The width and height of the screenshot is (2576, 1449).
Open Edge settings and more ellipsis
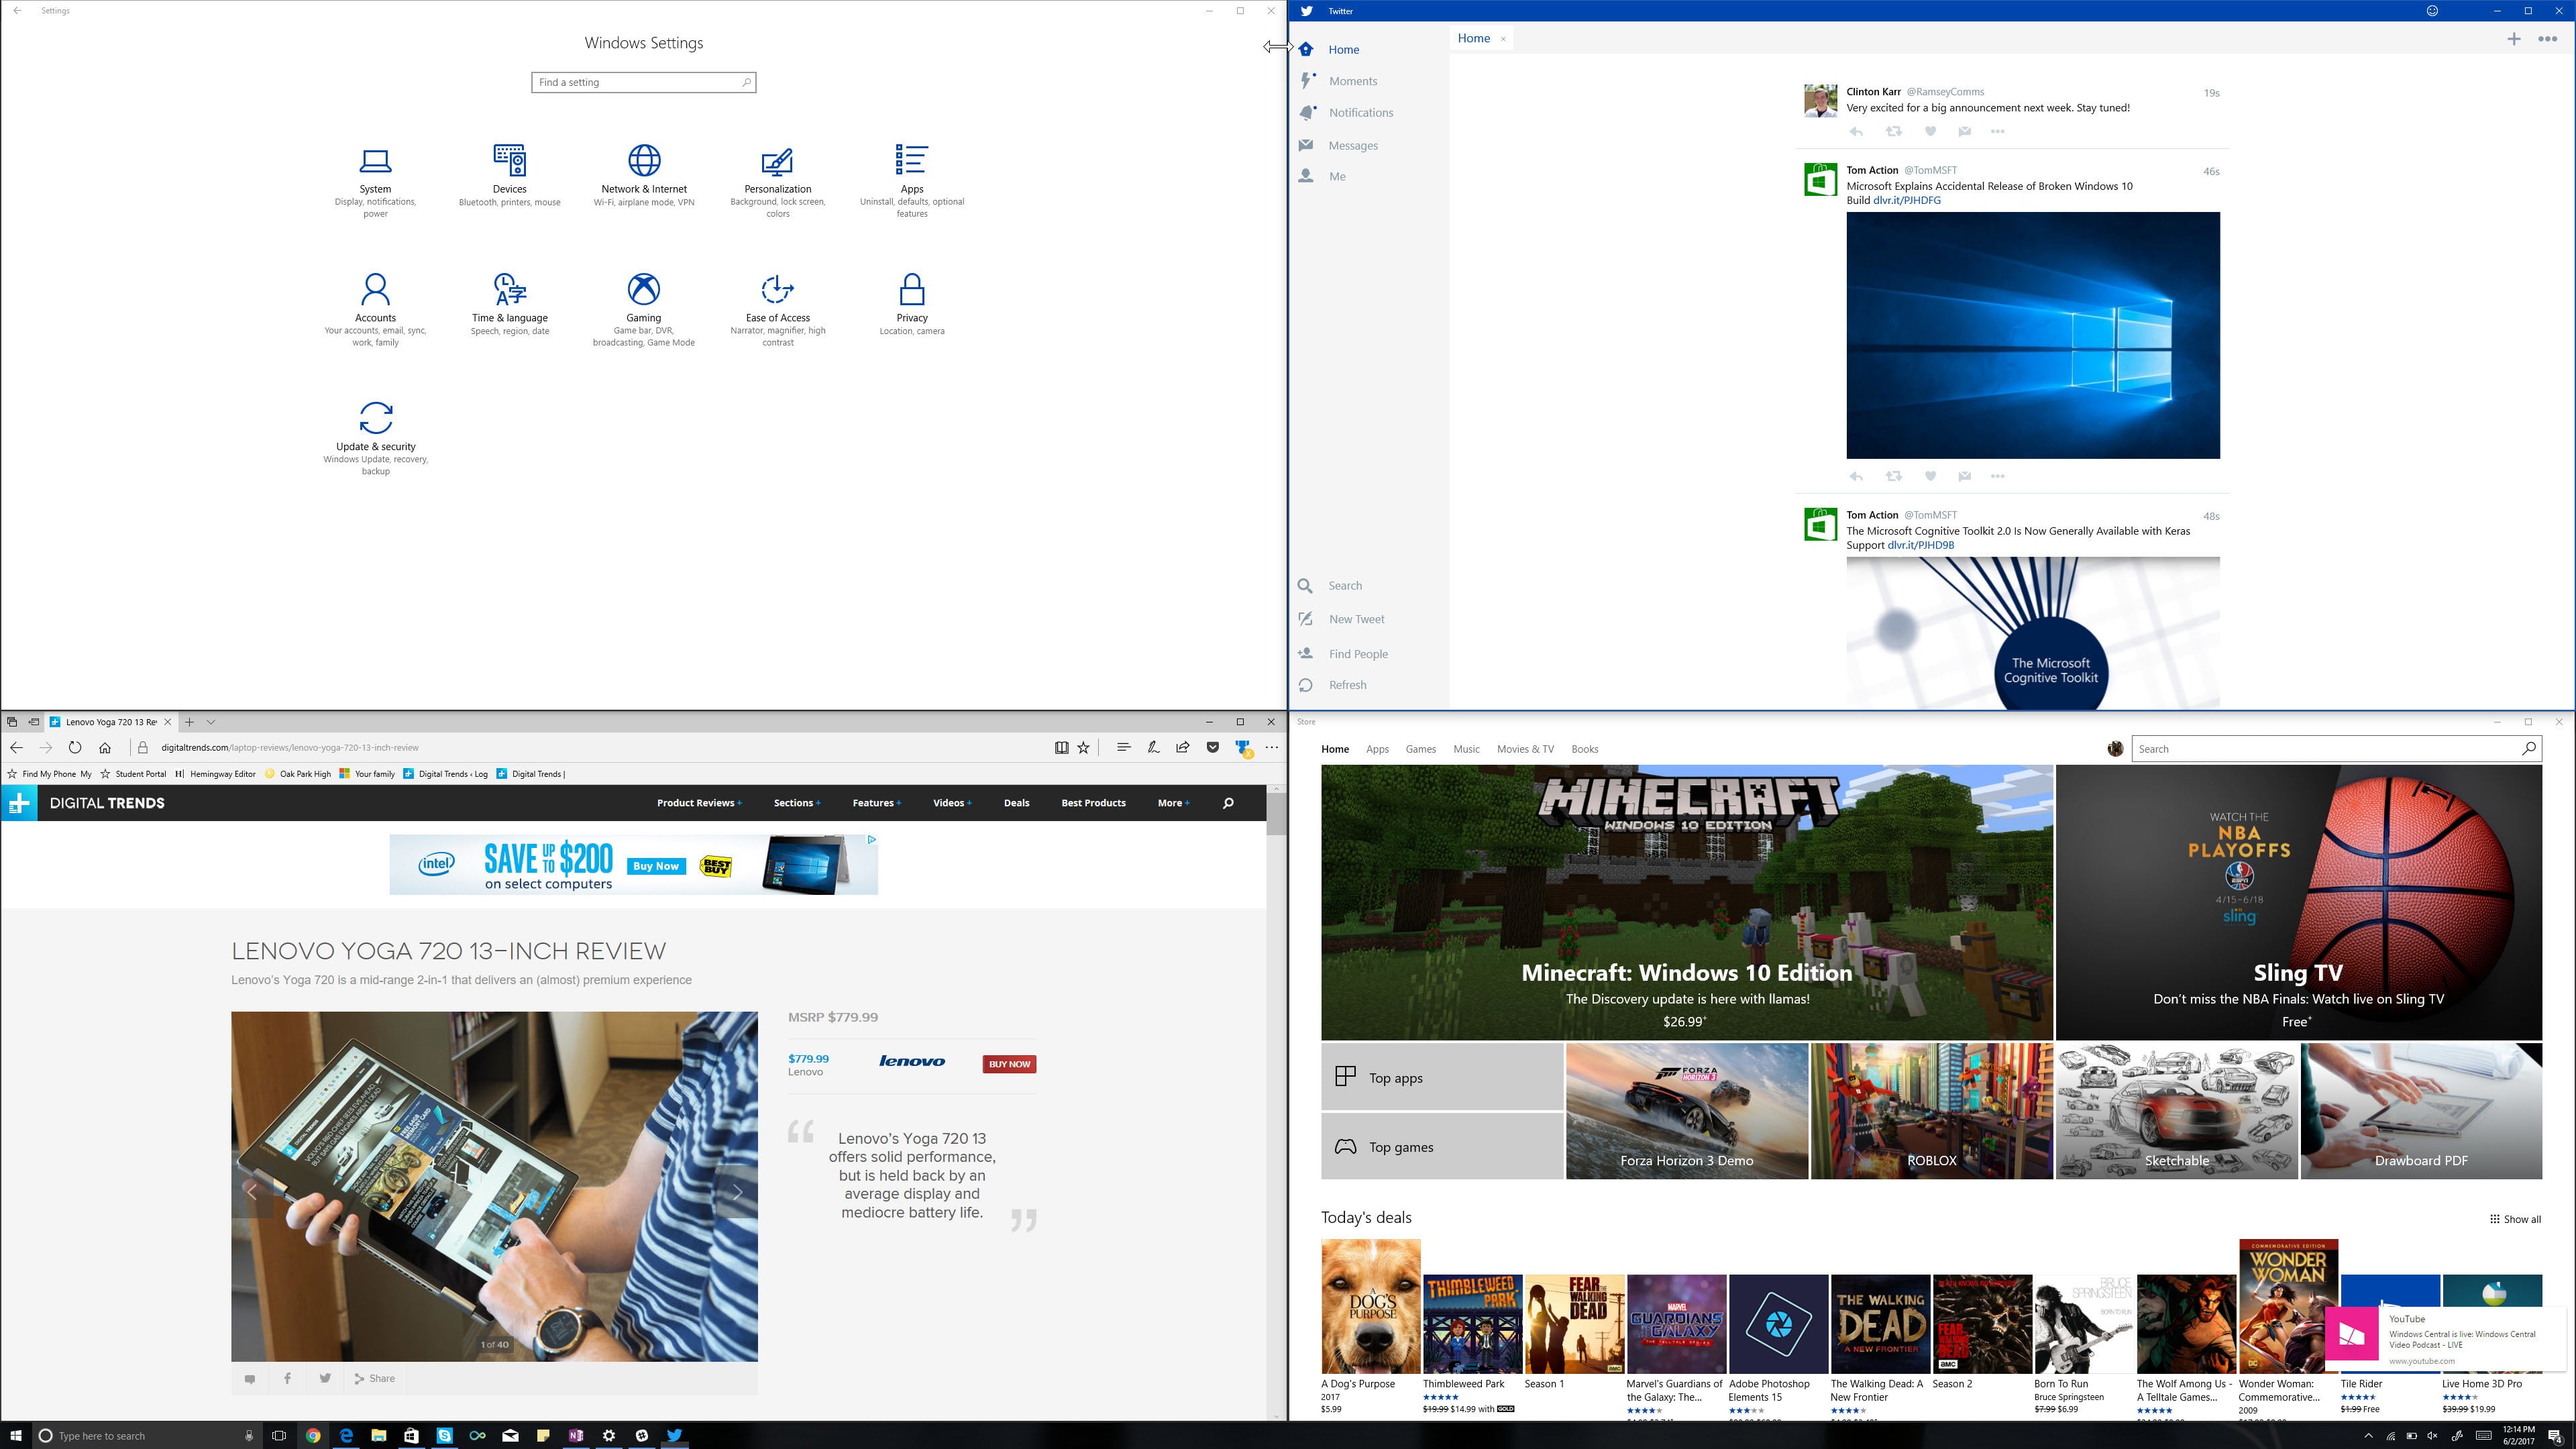pos(1271,747)
